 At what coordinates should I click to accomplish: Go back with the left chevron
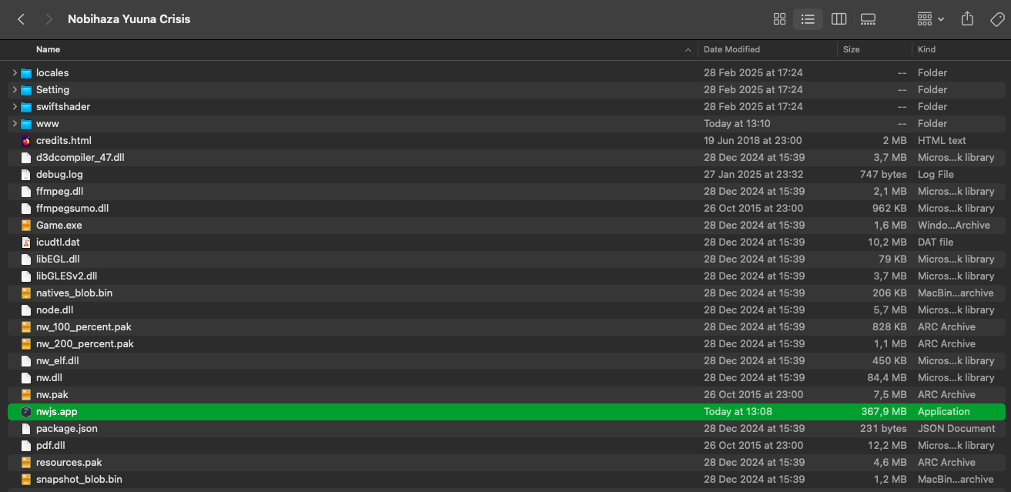21,19
